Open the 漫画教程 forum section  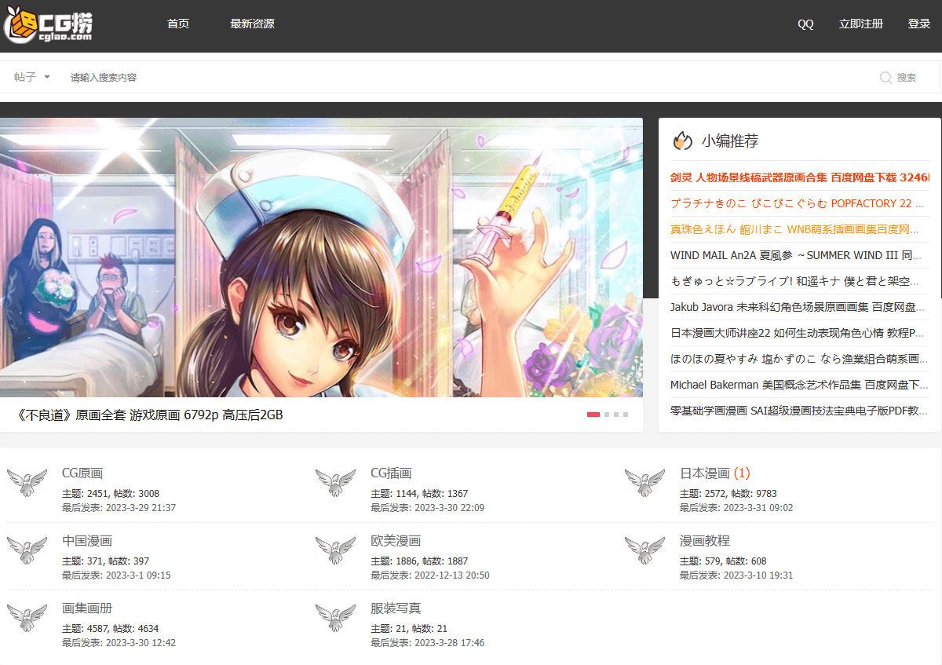[705, 541]
